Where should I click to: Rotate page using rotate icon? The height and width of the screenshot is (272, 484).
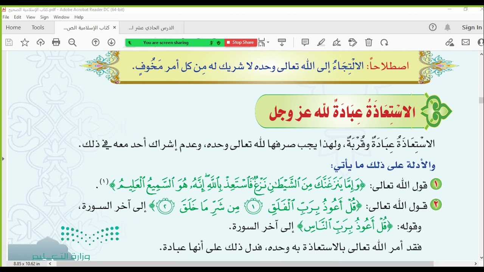[x=385, y=43]
